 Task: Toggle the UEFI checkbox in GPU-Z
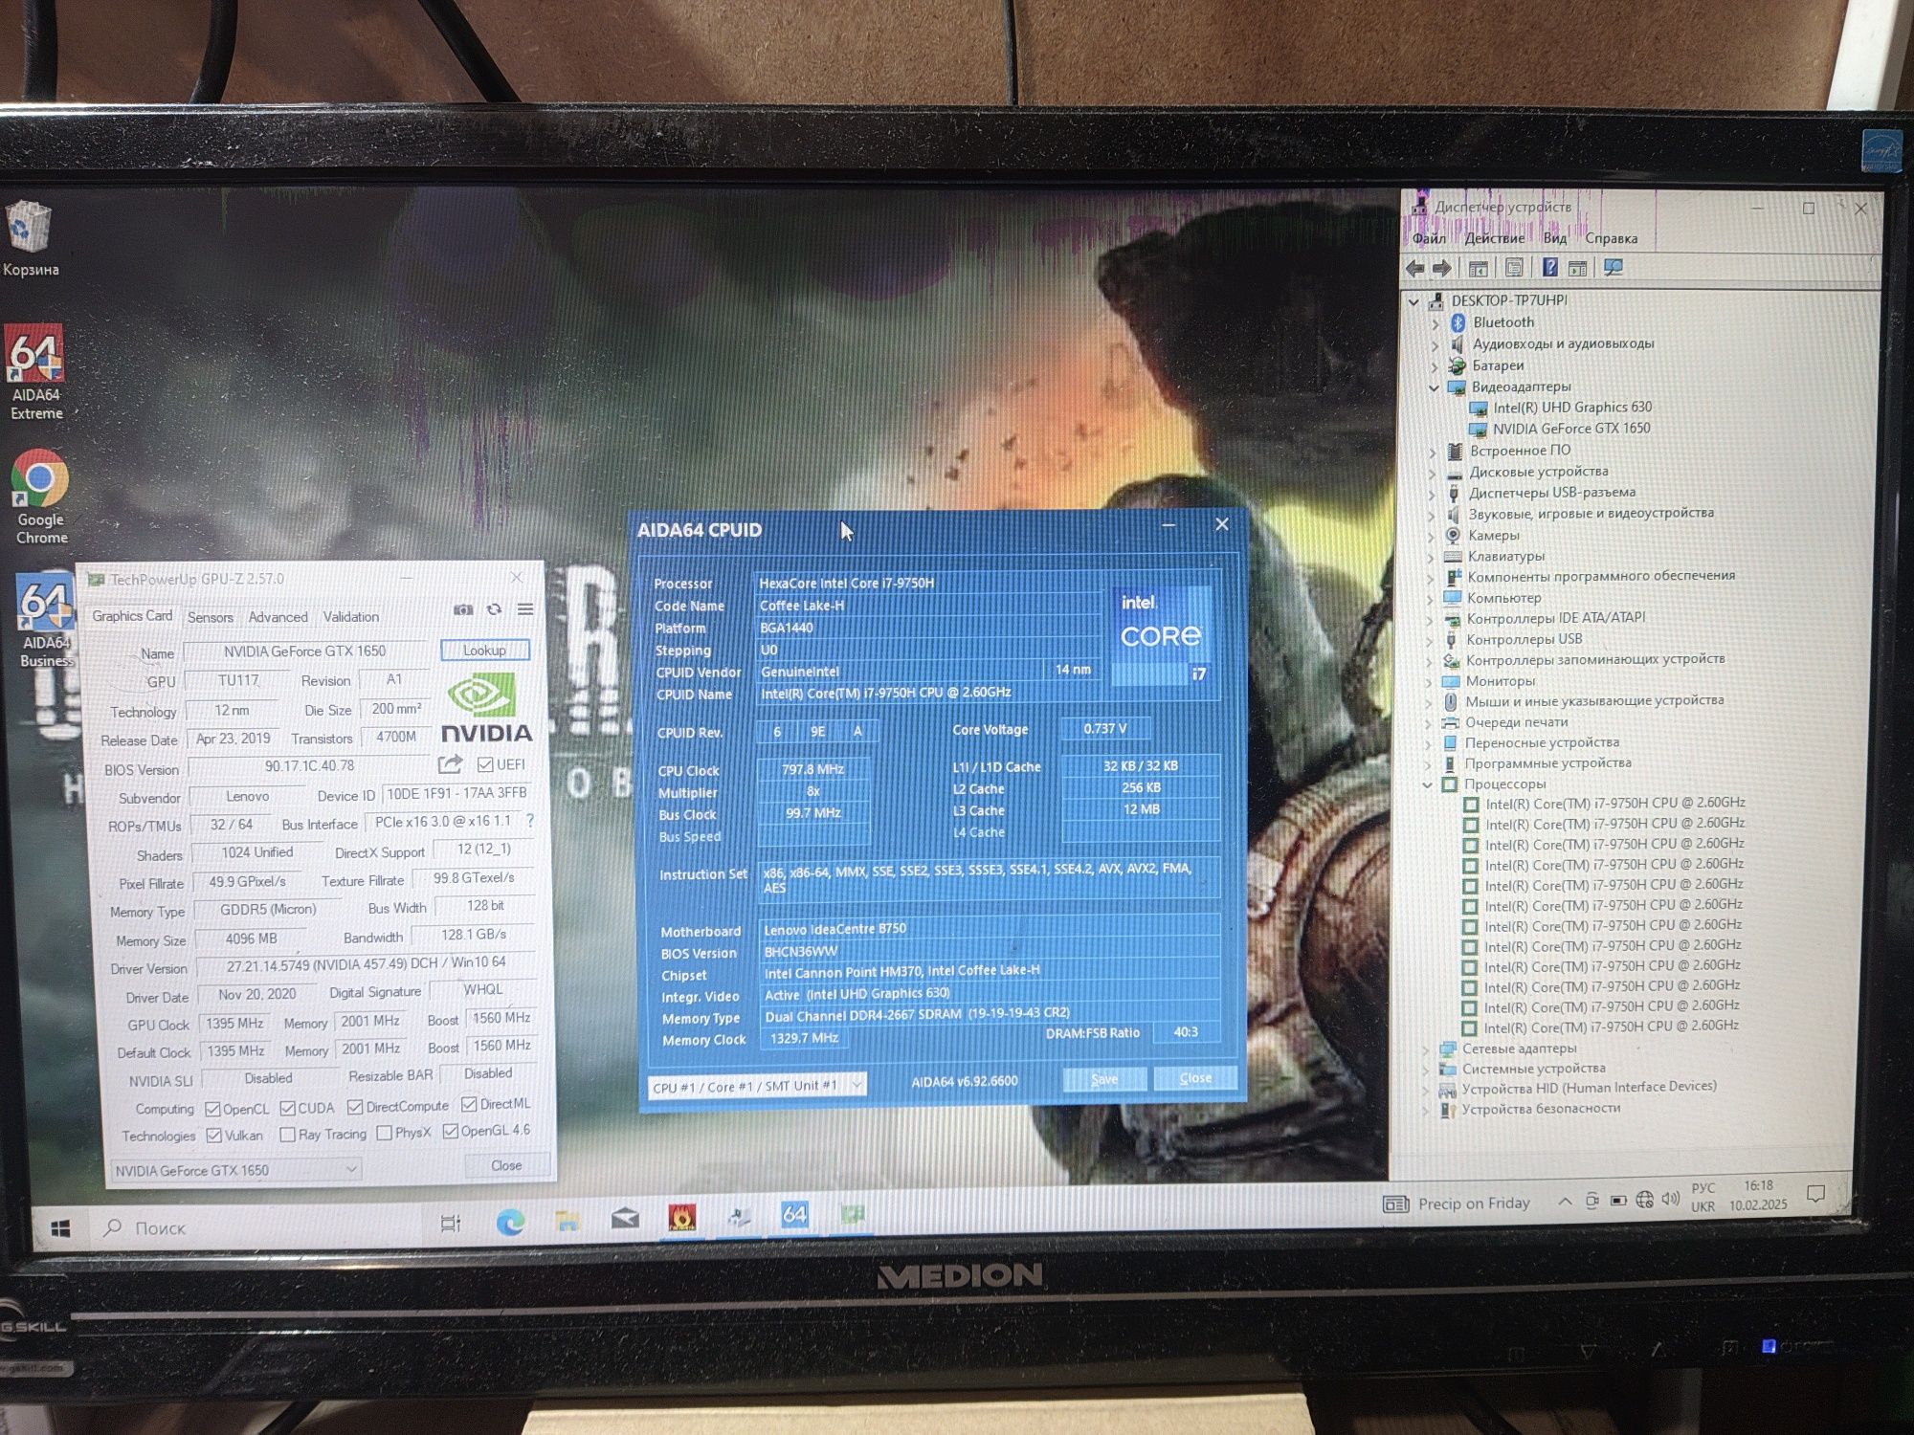pyautogui.click(x=485, y=764)
